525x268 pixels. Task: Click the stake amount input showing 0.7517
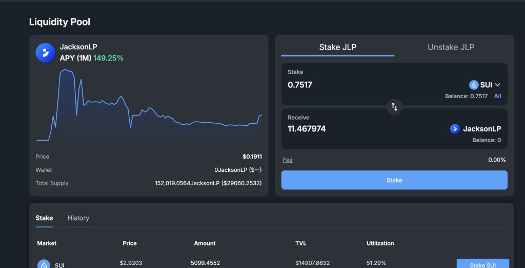[300, 85]
